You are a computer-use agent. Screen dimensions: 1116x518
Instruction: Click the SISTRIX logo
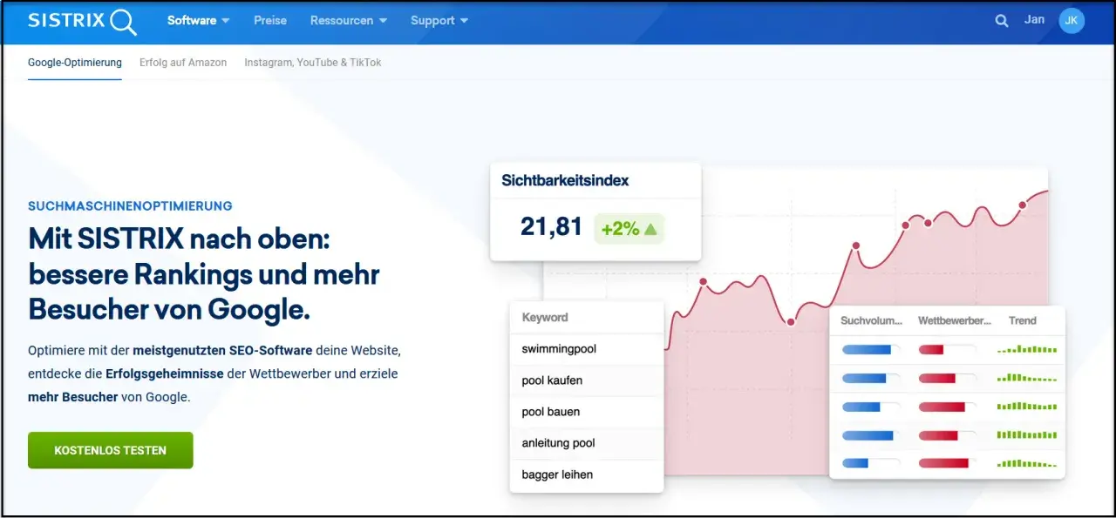(83, 21)
